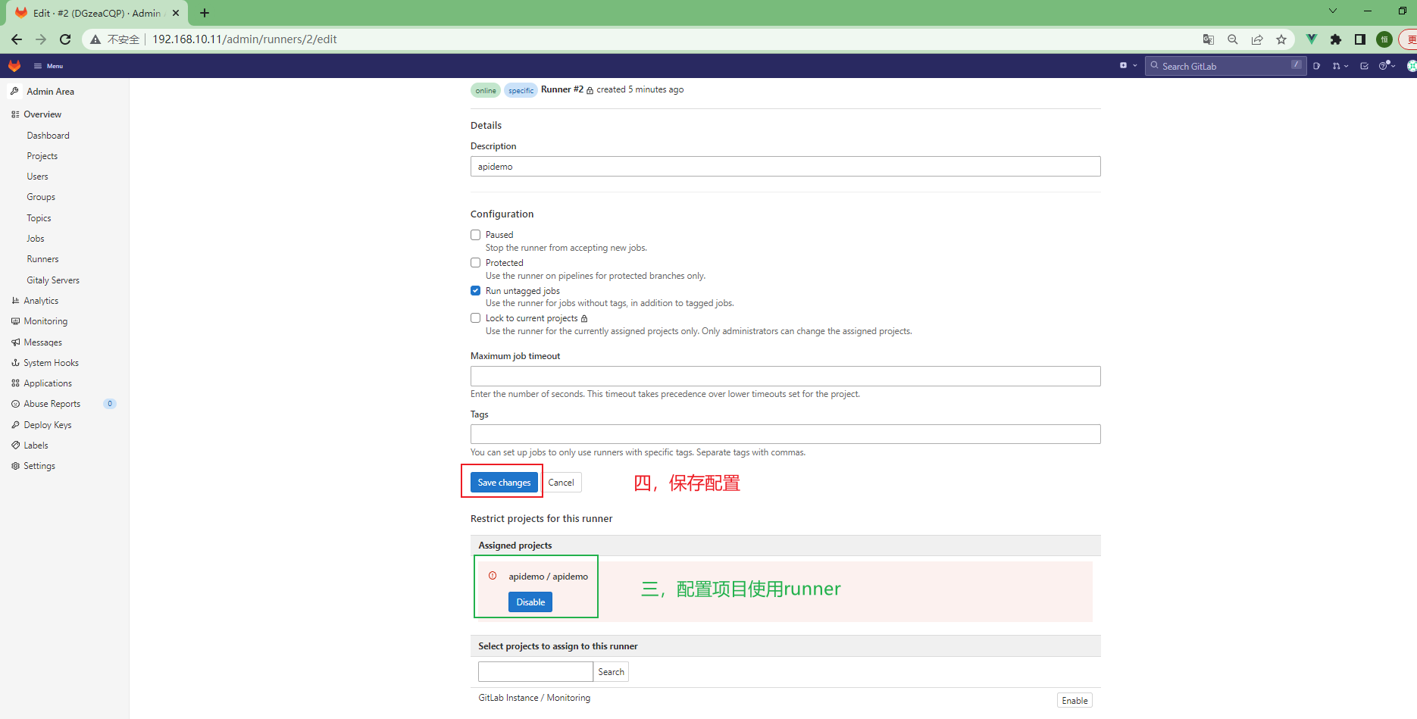This screenshot has width=1417, height=719.
Task: Go to Users in sidebar
Action: 38,177
